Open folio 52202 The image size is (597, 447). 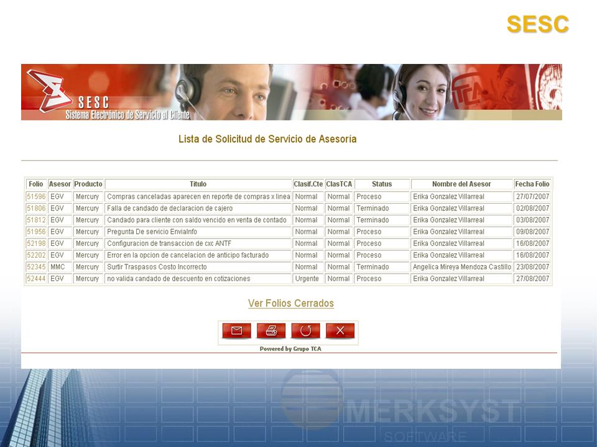tap(36, 255)
